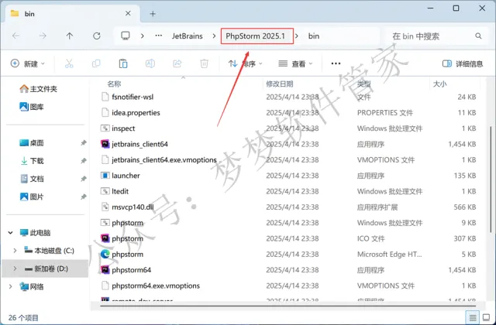The image size is (496, 325).
Task: Open 桌面 in quick access
Action: point(32,143)
